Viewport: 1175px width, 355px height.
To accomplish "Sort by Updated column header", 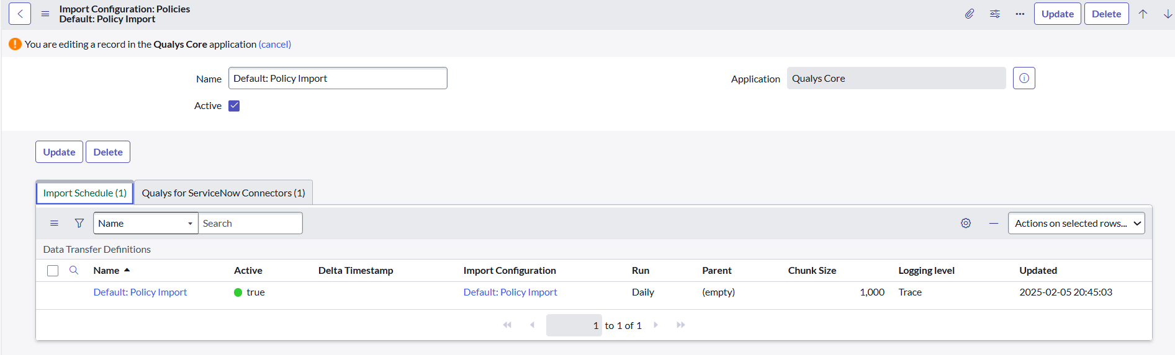I will (x=1038, y=271).
